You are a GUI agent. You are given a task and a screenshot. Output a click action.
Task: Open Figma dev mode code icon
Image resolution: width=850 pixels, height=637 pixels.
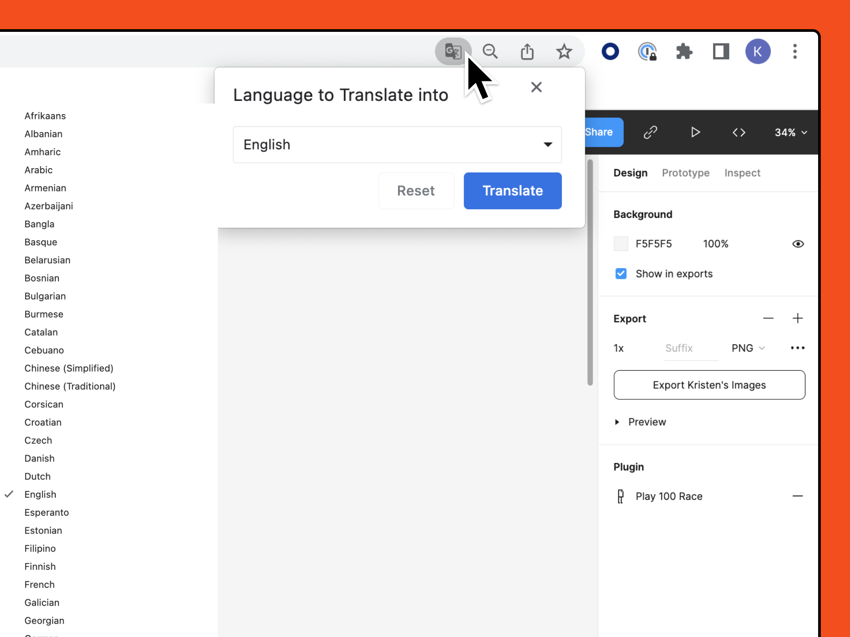pyautogui.click(x=739, y=132)
